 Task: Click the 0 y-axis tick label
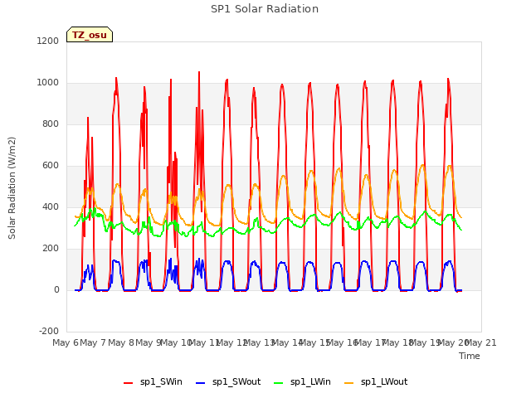point(56,289)
